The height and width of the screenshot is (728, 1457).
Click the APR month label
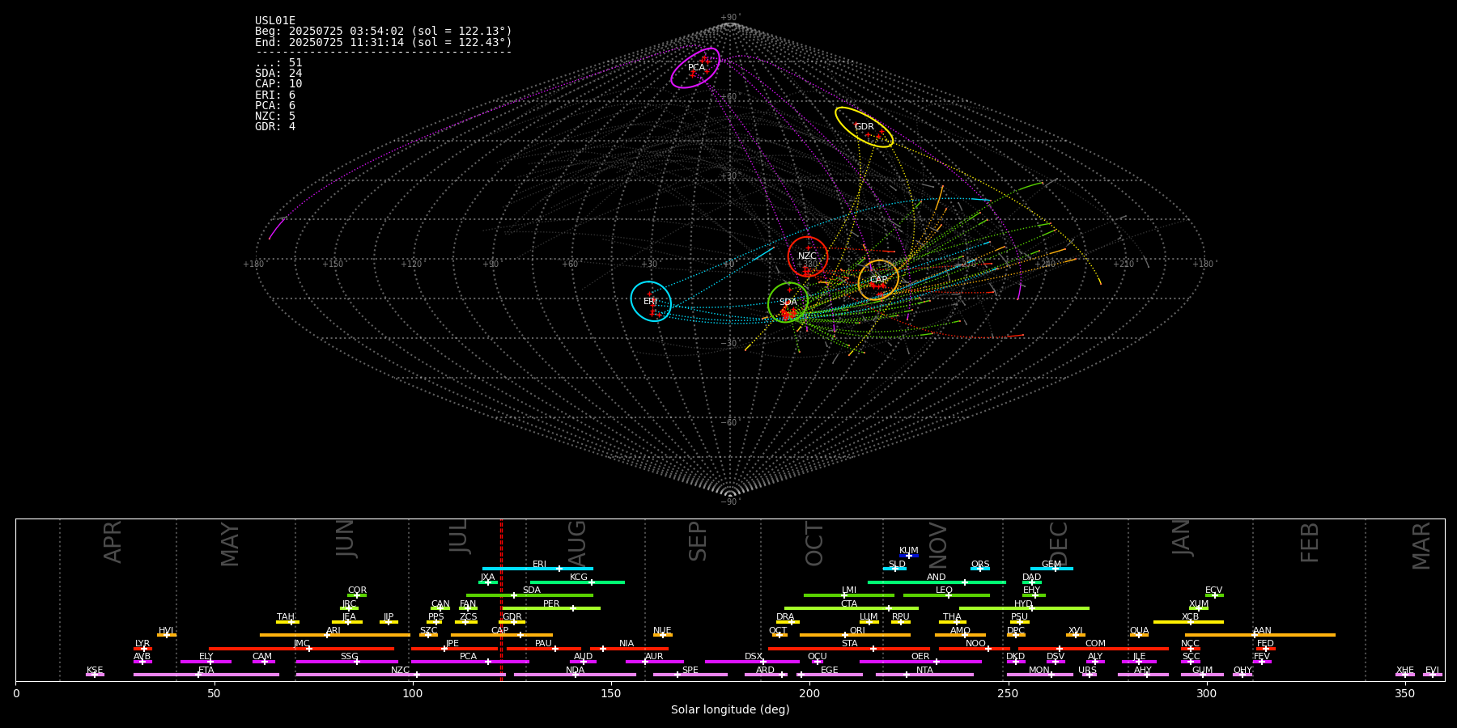pyautogui.click(x=113, y=542)
